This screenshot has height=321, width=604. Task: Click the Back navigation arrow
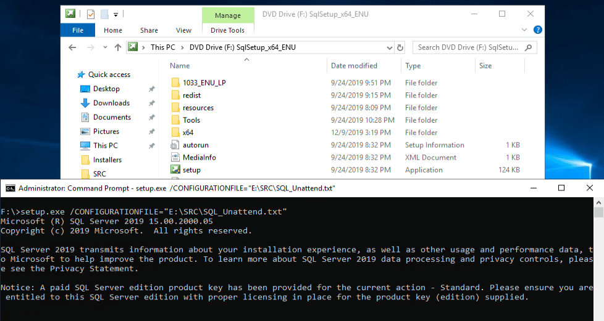point(72,47)
